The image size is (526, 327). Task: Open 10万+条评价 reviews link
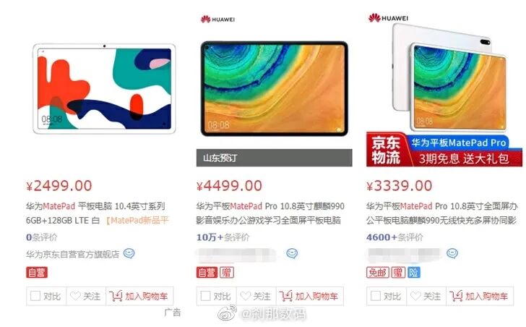tap(223, 237)
